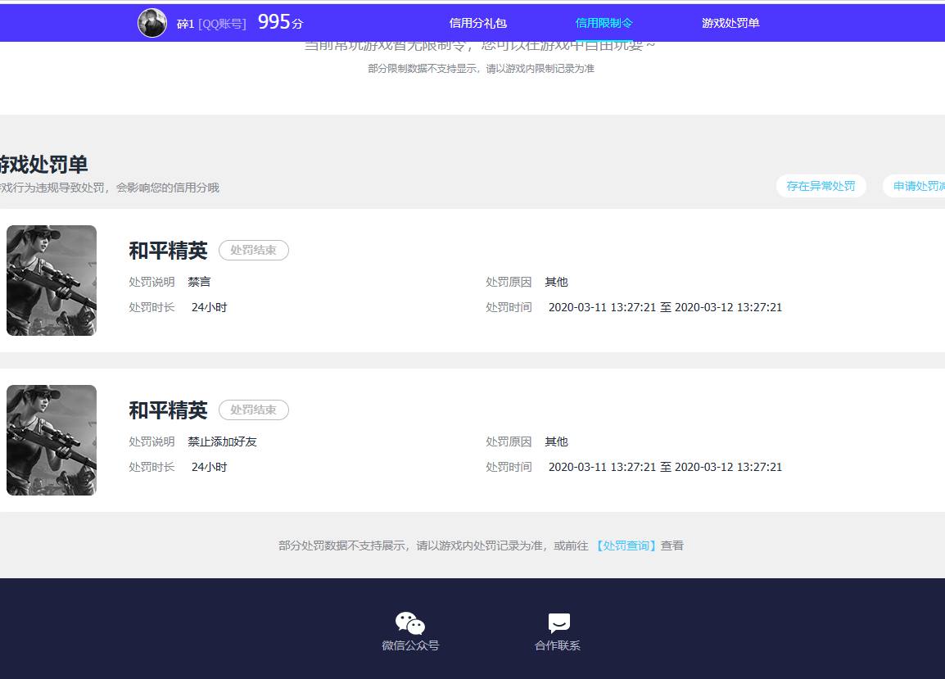Open game thumbnail for 禁止添加好友 penalty
Image resolution: width=945 pixels, height=679 pixels.
(52, 440)
